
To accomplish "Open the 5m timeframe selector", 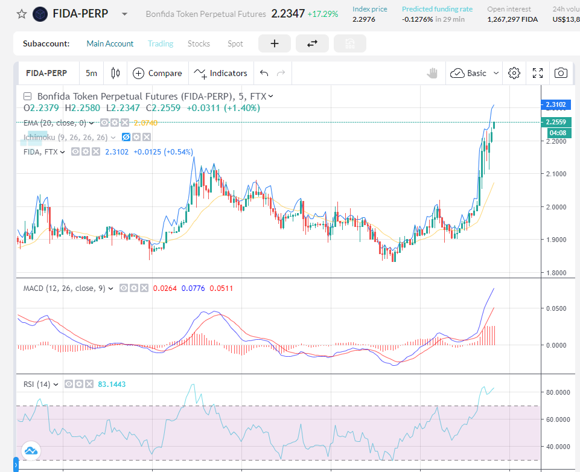I will (91, 73).
